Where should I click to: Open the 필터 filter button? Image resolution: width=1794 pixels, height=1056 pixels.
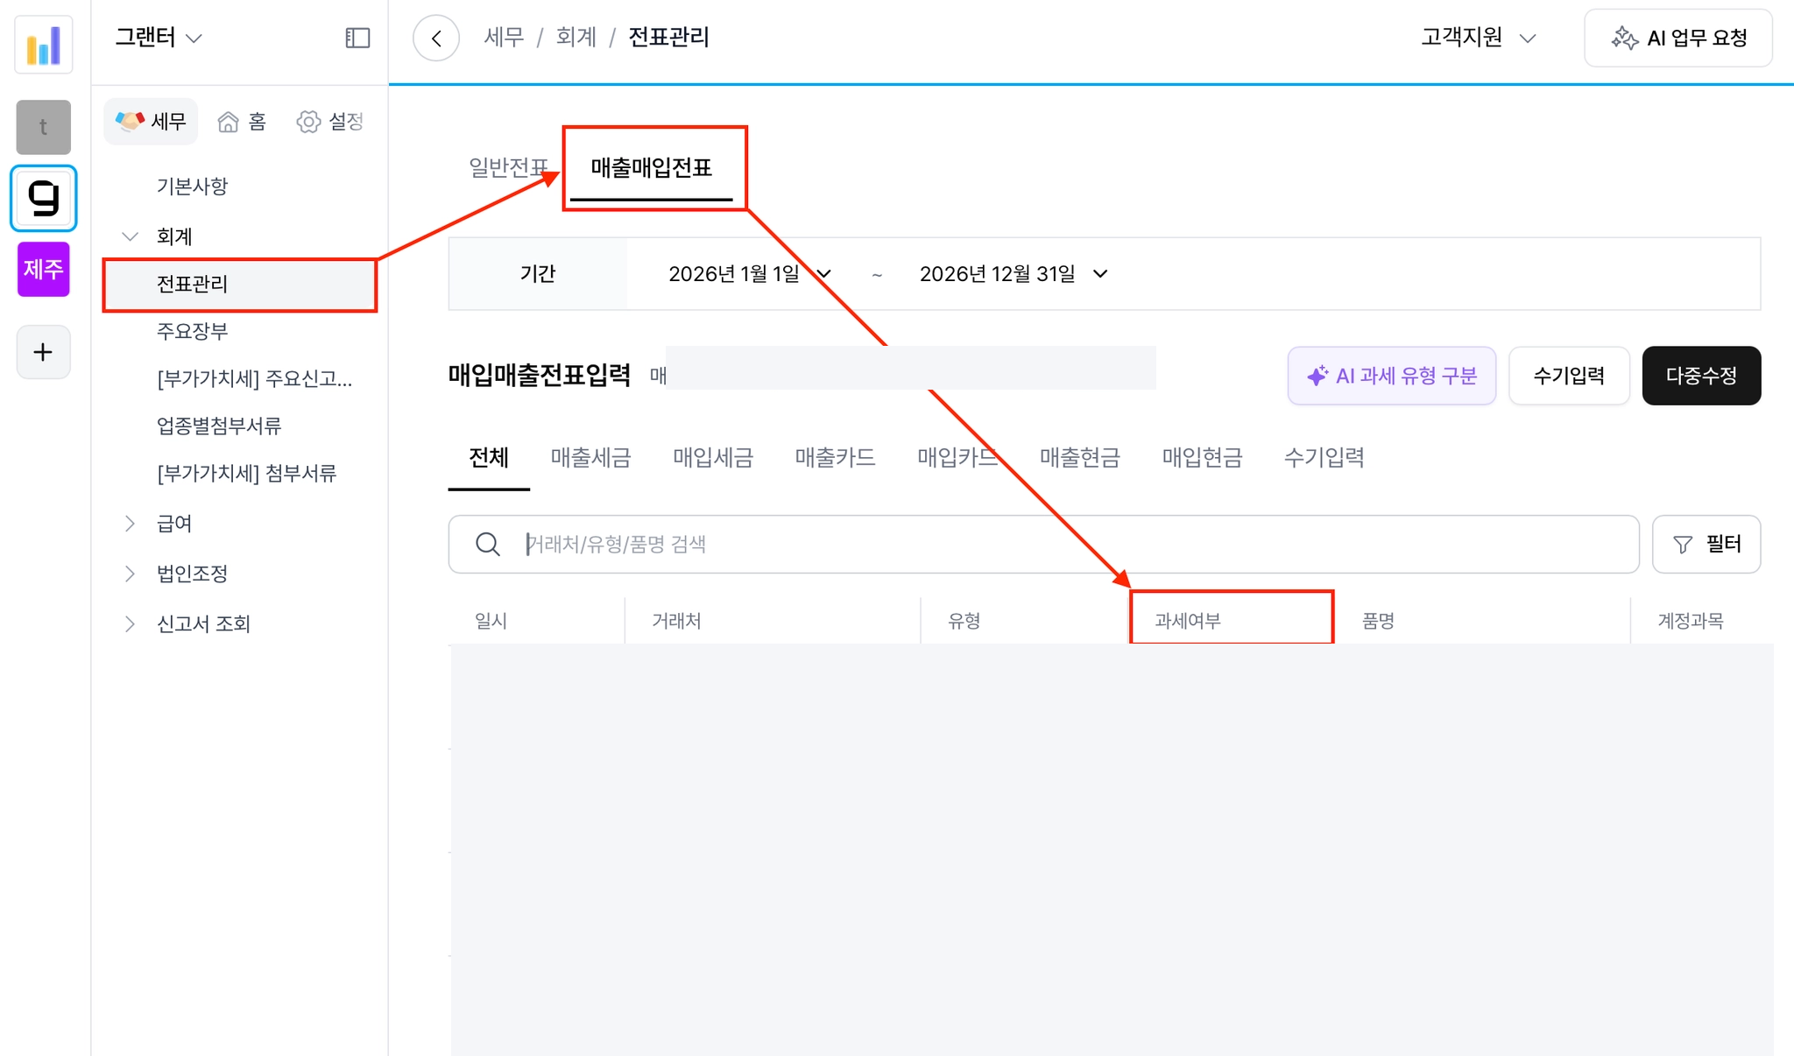pyautogui.click(x=1706, y=544)
